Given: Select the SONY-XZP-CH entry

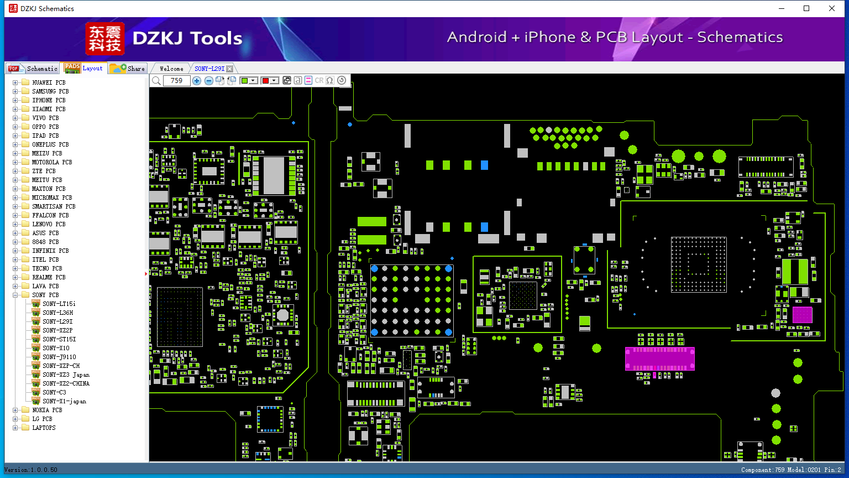Looking at the screenshot, I should [61, 366].
